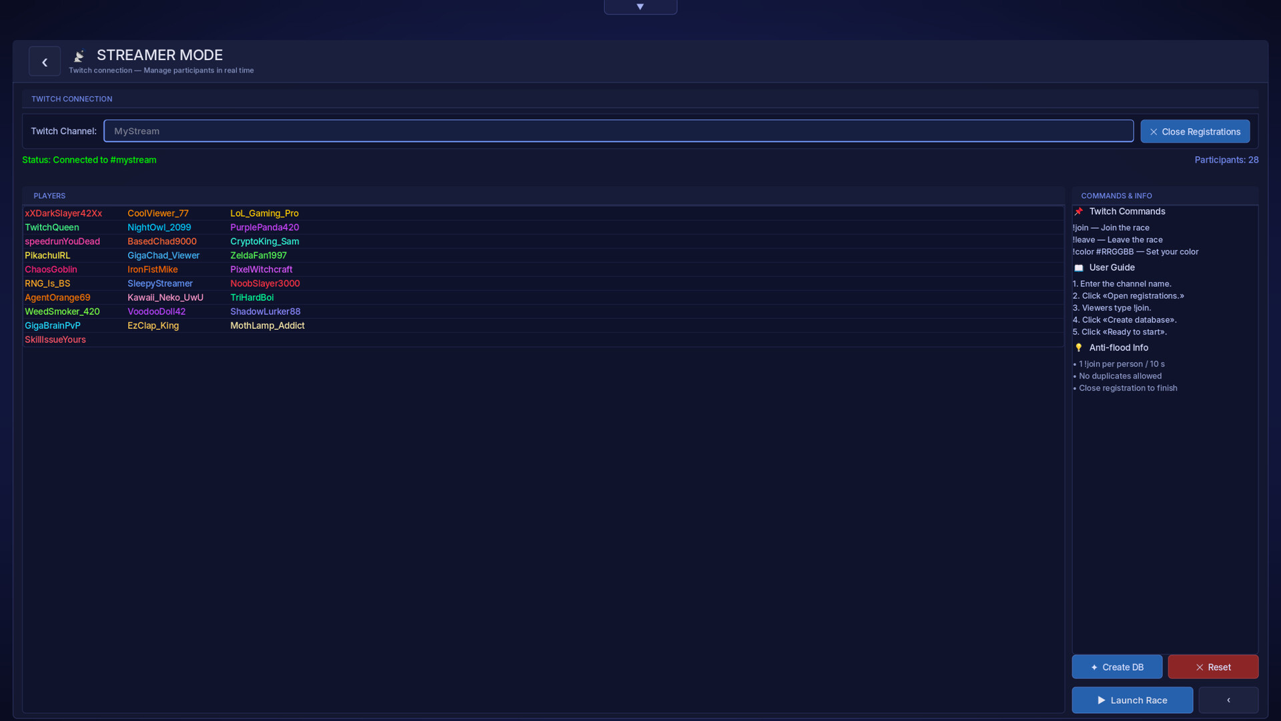Click the User Guide book icon
The image size is (1281, 721).
pos(1078,268)
